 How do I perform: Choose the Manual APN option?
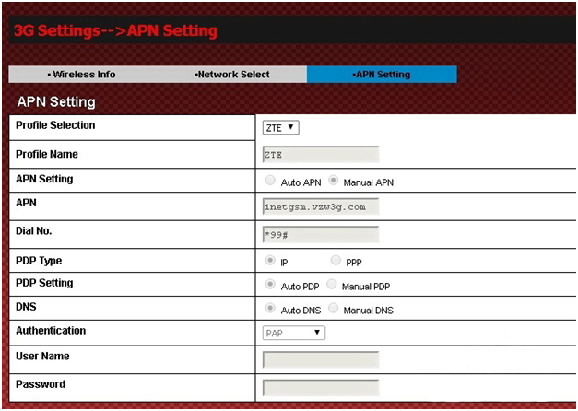pyautogui.click(x=334, y=182)
